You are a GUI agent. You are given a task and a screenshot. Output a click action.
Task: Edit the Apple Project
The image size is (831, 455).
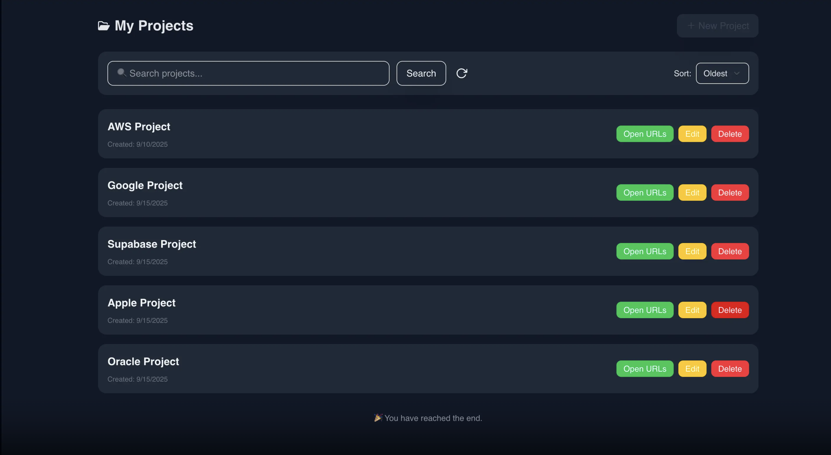point(692,310)
